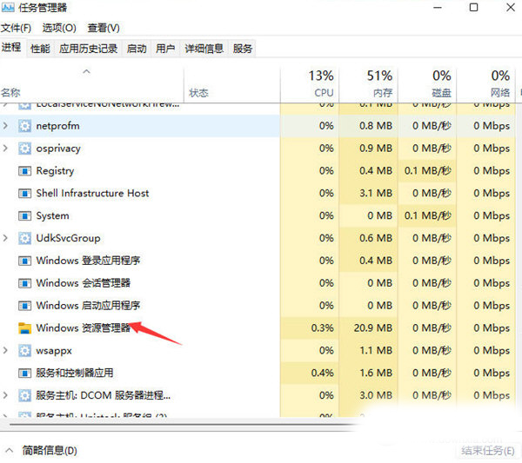Screen dimensions: 522x463
Task: Click the Registry process icon
Action: pos(24,171)
